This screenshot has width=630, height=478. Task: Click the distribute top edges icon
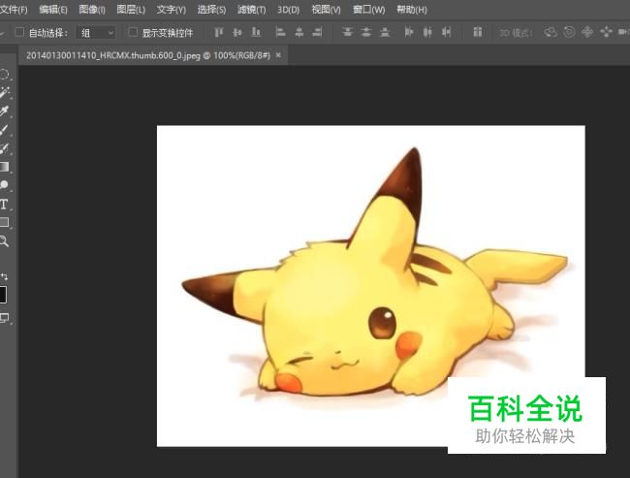(347, 32)
